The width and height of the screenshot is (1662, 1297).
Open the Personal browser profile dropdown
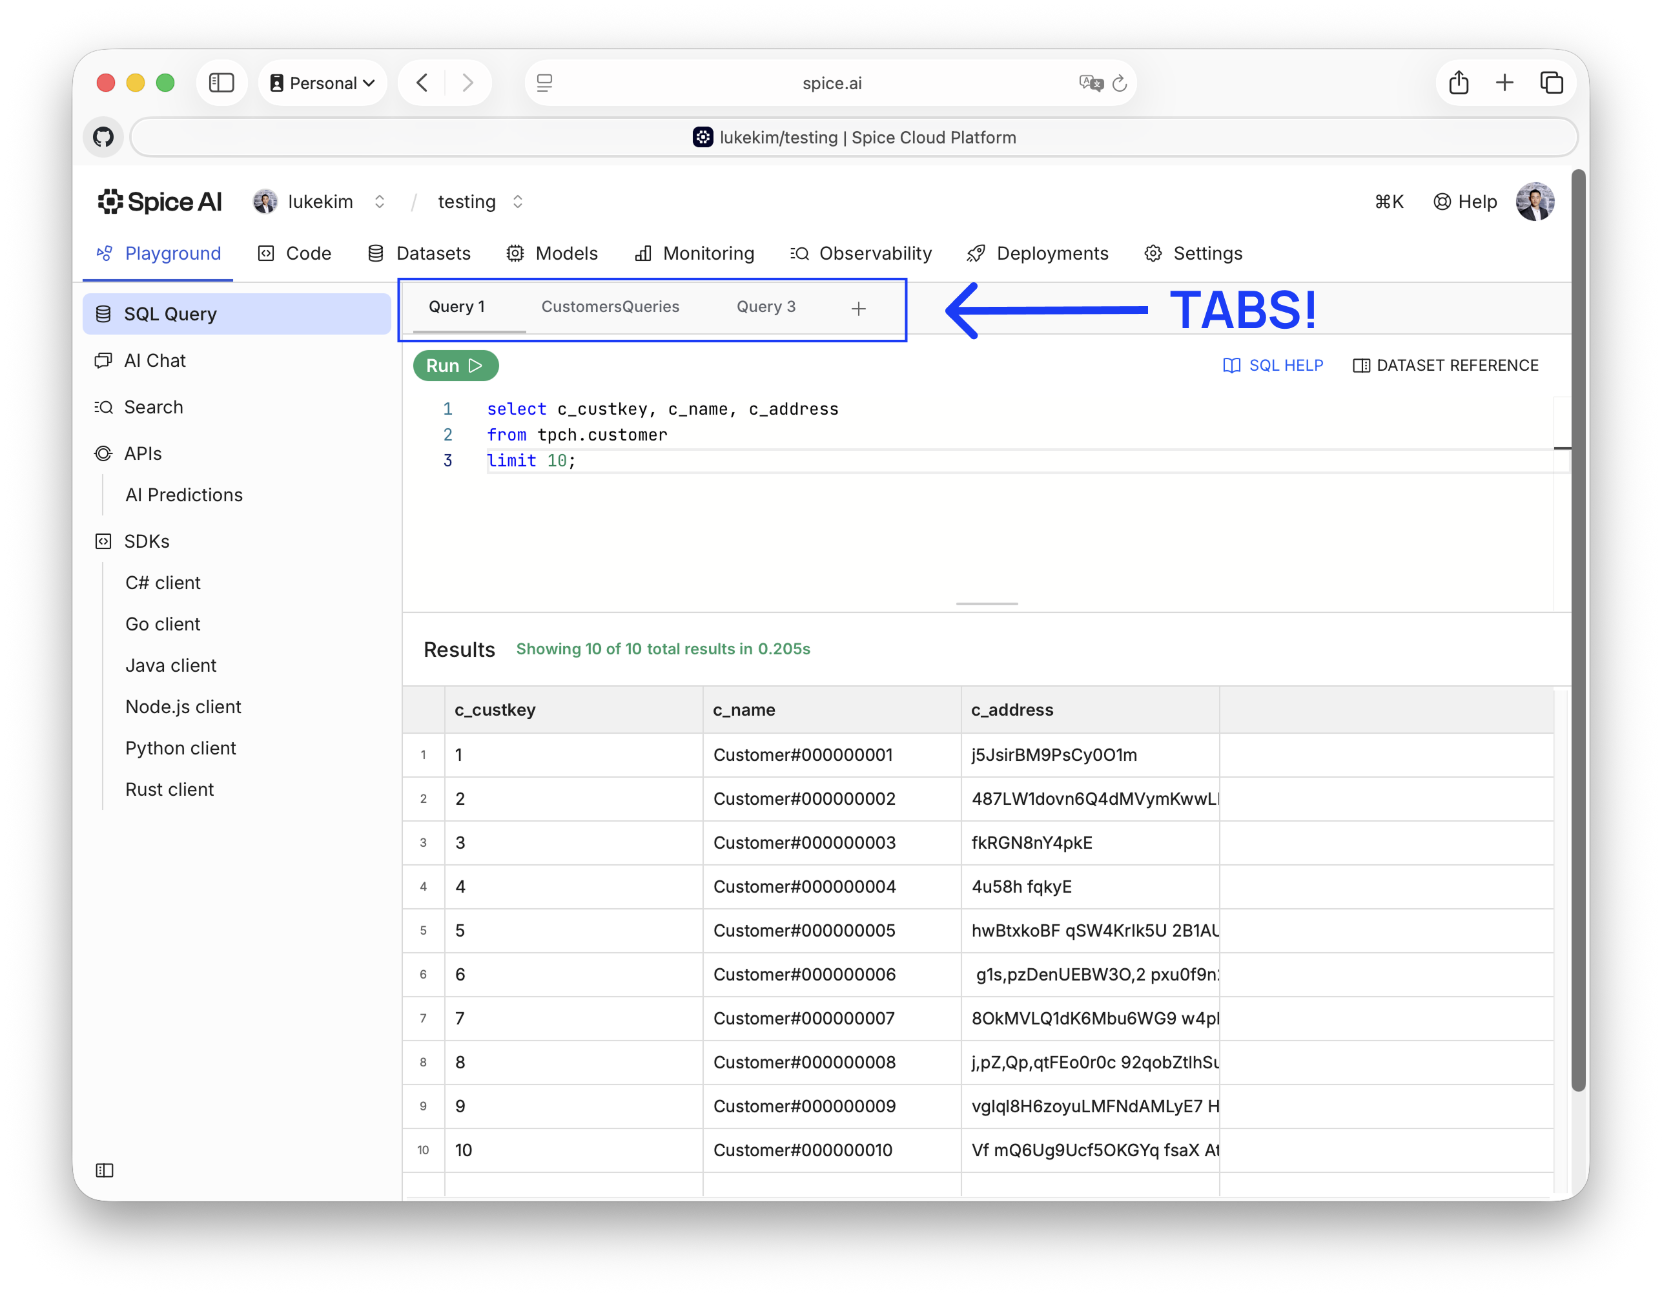[x=323, y=82]
